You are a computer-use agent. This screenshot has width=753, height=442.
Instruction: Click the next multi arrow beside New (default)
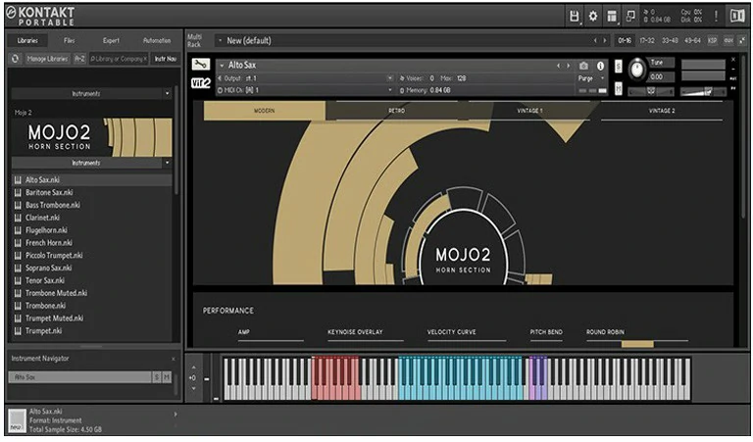605,41
